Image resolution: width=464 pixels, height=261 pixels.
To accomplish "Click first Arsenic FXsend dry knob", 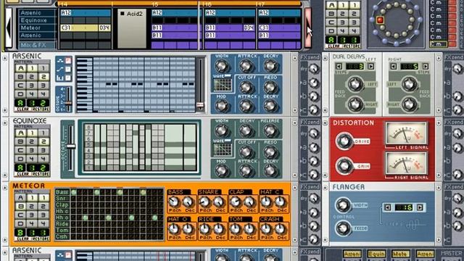I will 314,69.
